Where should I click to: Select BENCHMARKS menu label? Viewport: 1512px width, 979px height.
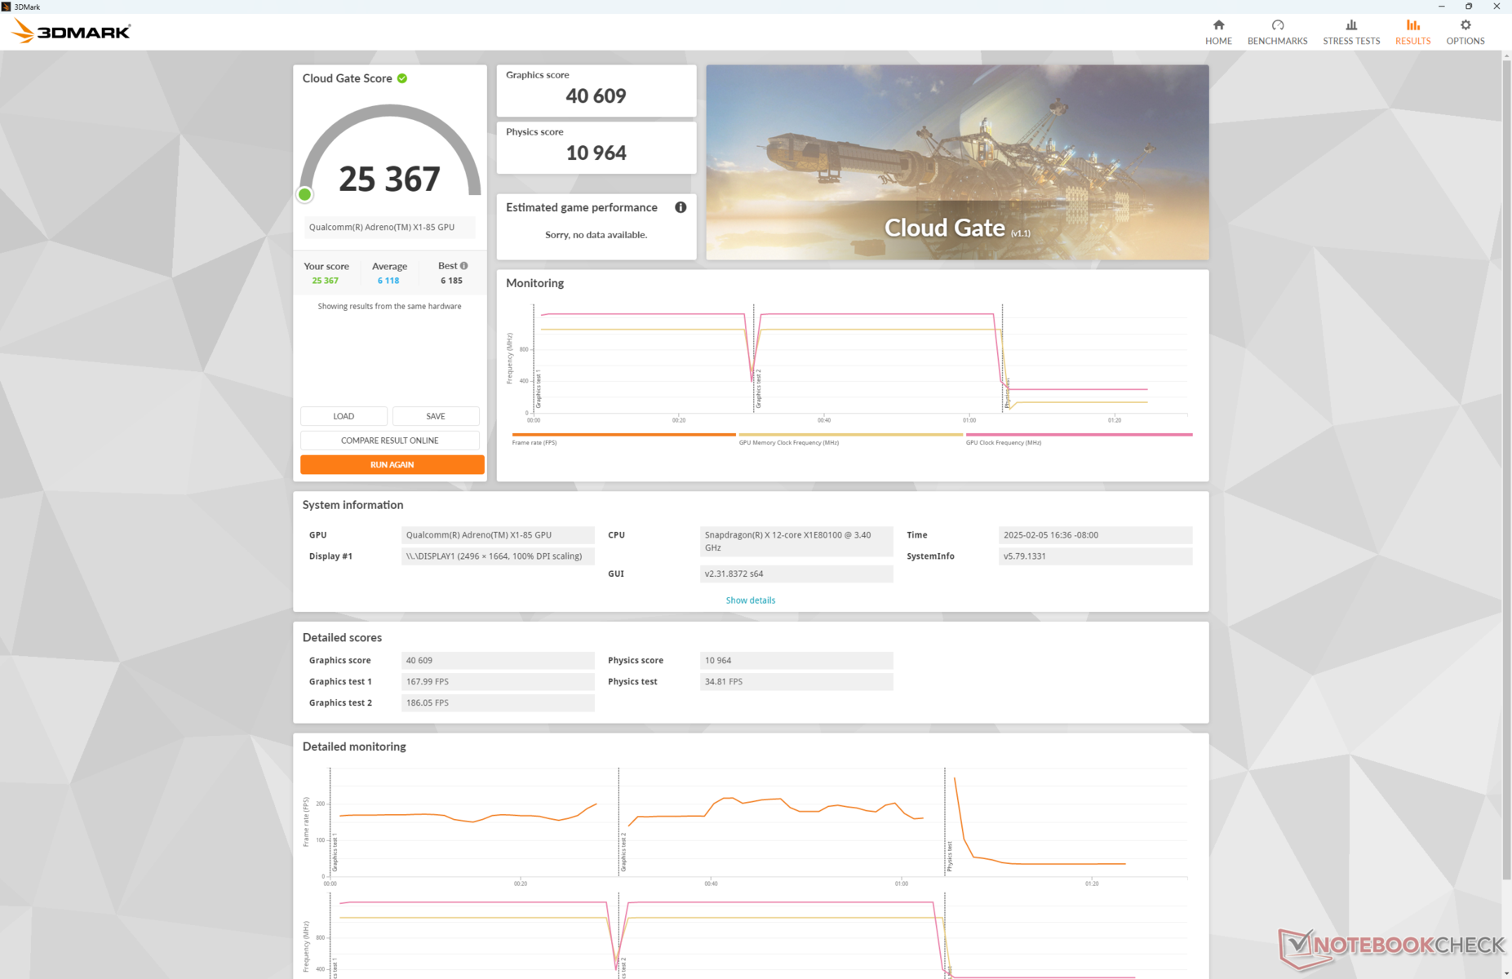(1277, 41)
